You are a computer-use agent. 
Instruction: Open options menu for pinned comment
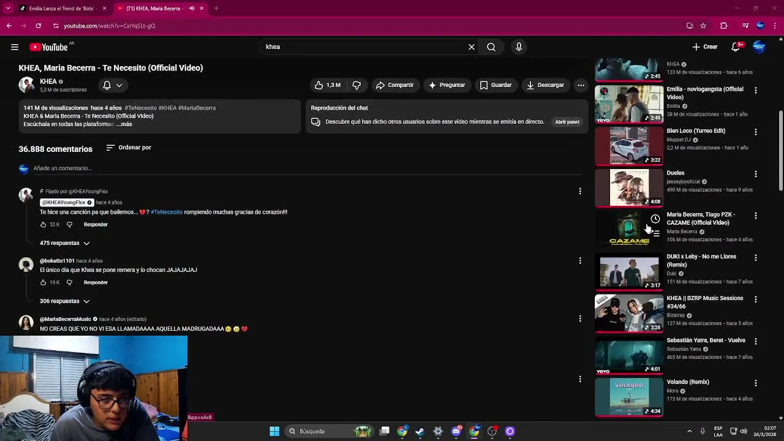(580, 192)
